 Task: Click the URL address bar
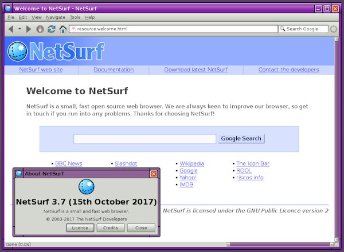pos(172,29)
